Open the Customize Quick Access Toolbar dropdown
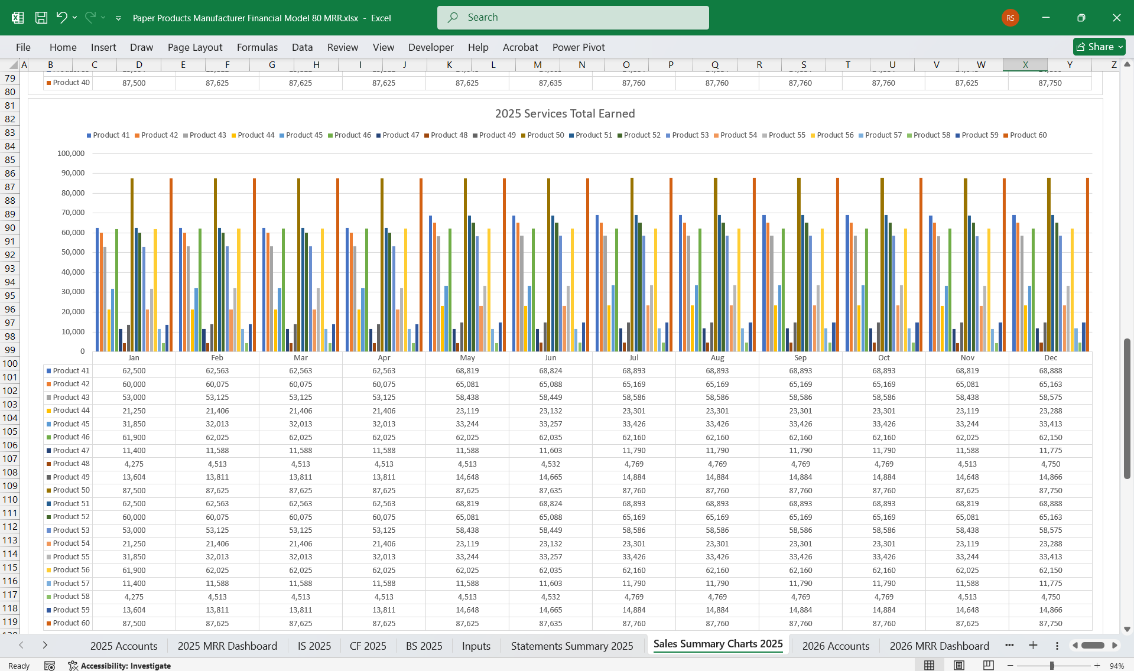The image size is (1134, 671). click(x=118, y=18)
